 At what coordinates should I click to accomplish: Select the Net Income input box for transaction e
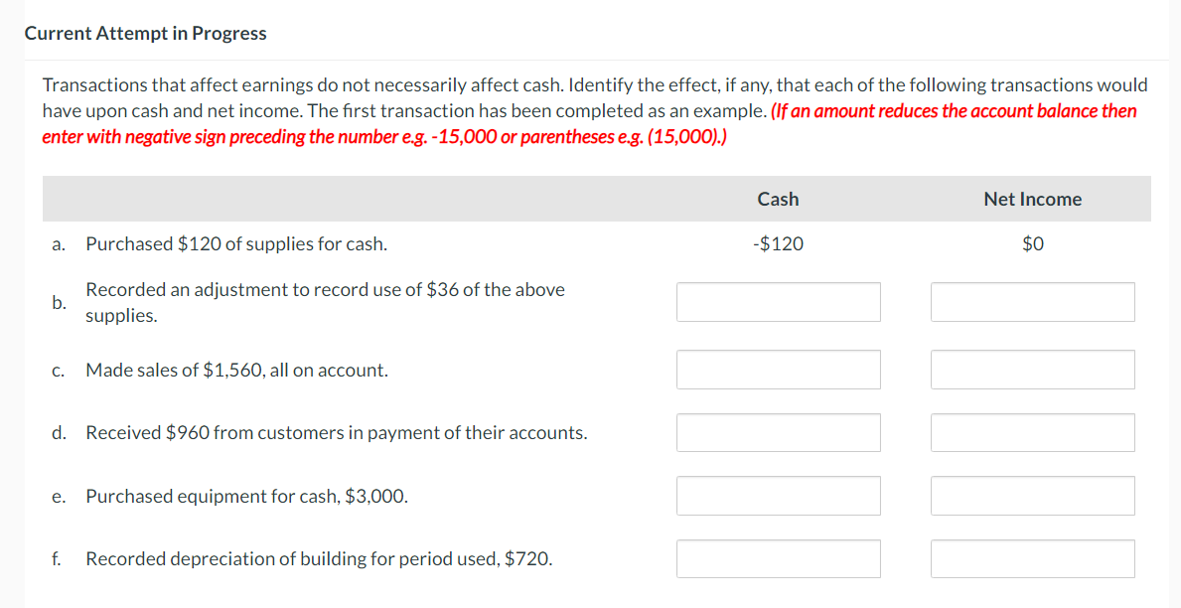(x=1032, y=495)
